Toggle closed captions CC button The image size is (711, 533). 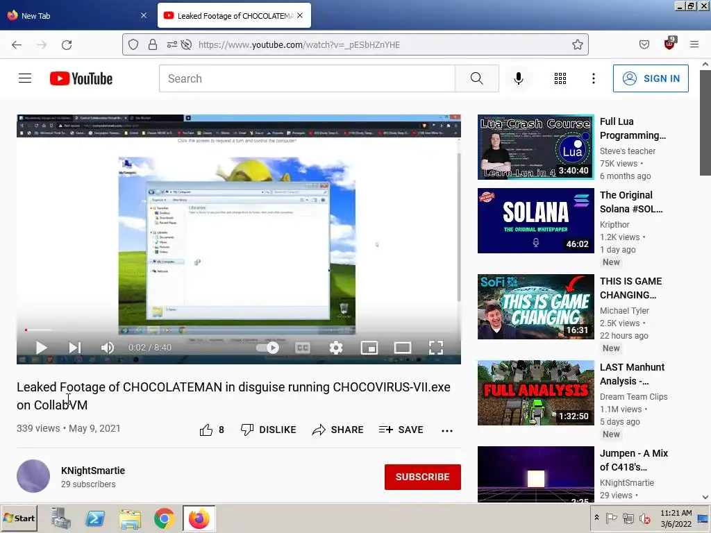point(303,348)
